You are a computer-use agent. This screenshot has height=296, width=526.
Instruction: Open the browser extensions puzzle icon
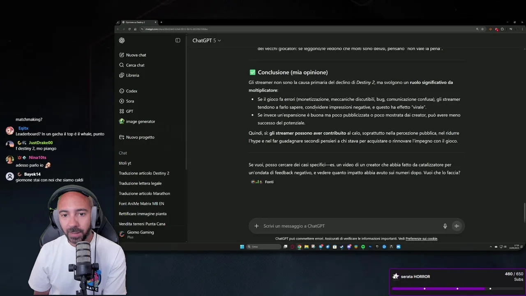502,29
